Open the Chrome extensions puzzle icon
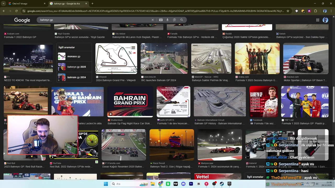 pos(315,11)
